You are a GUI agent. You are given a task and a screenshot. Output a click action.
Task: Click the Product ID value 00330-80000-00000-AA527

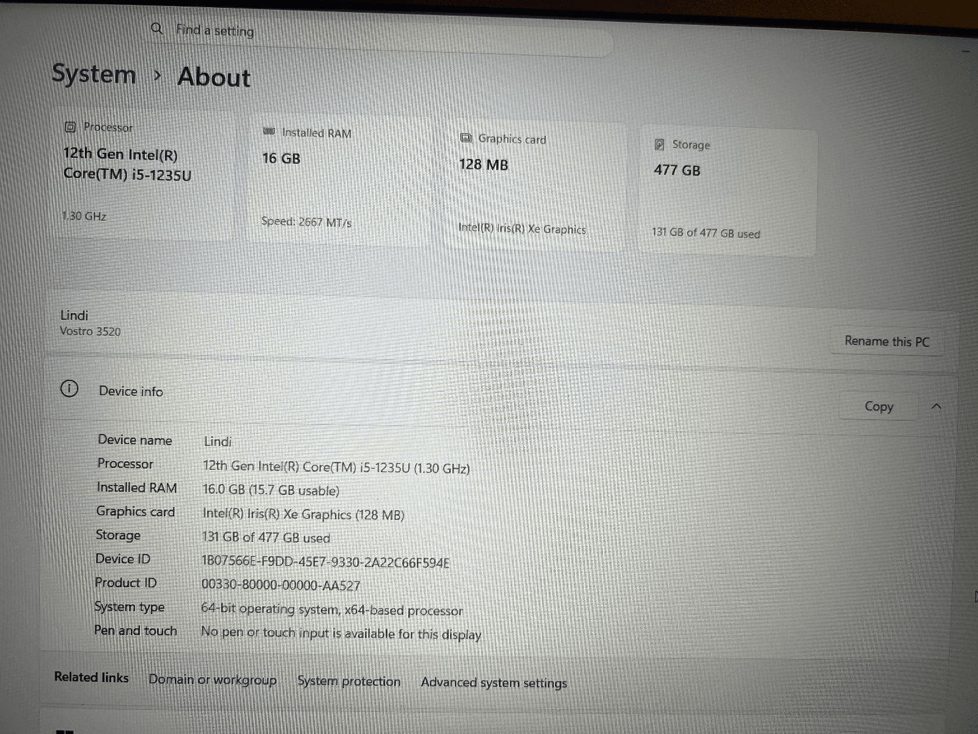(281, 585)
